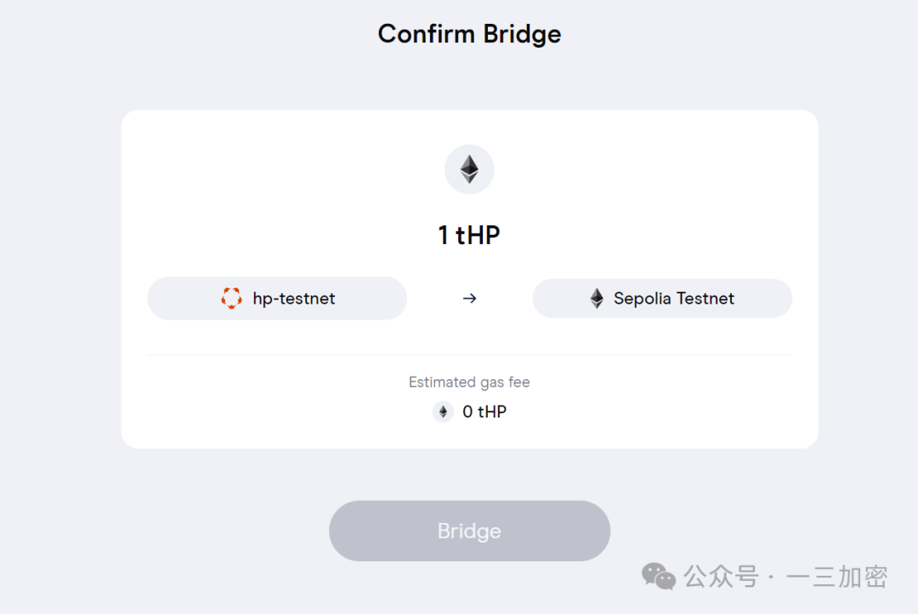Click the "Estimated gas fee" label
This screenshot has width=918, height=614.
(469, 382)
